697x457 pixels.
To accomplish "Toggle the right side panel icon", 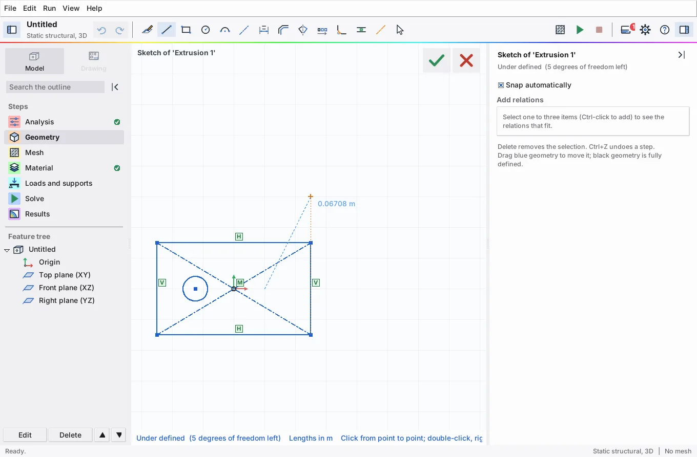I will (684, 30).
